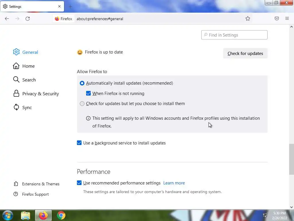Screen dimensions: 294x221
Task: Uncheck When Firefox is not running
Action: 88,94
